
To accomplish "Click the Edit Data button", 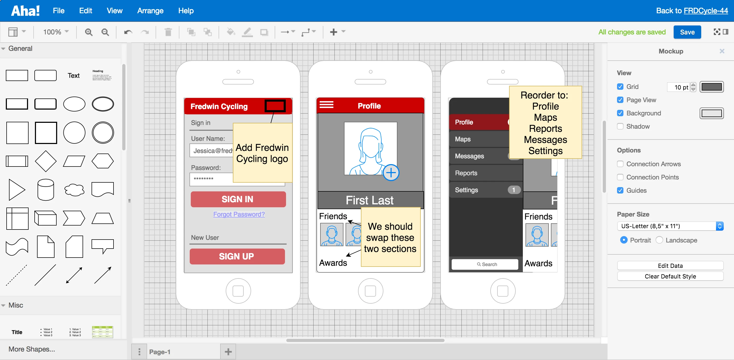I will 670,266.
